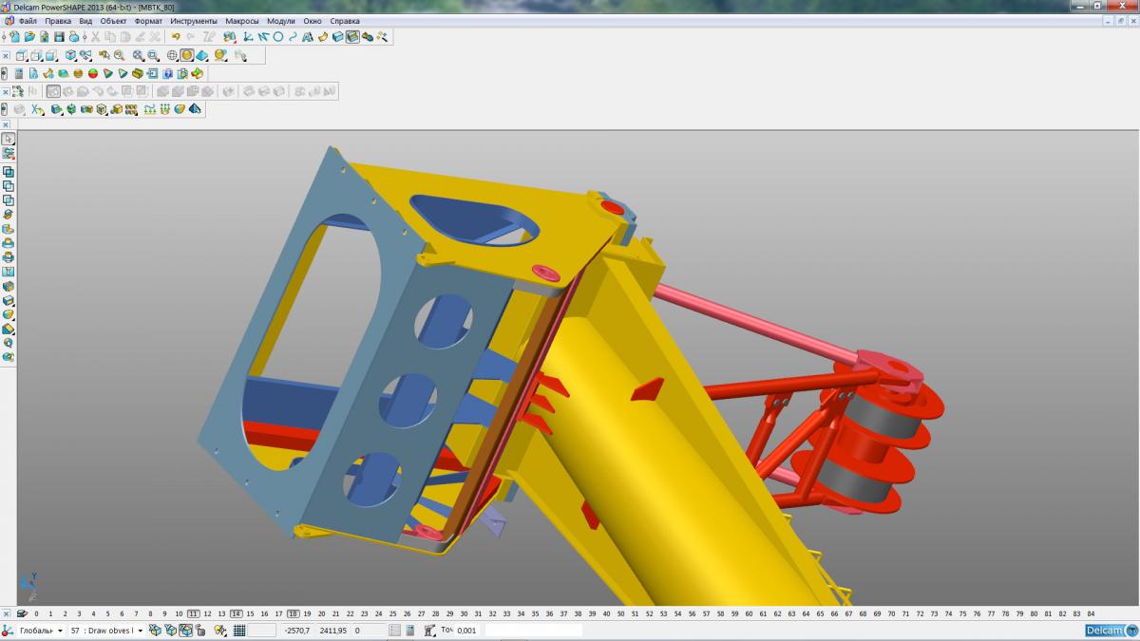Click the Calculator icon in status bar
Viewport: 1140px width, 641px height.
[409, 631]
